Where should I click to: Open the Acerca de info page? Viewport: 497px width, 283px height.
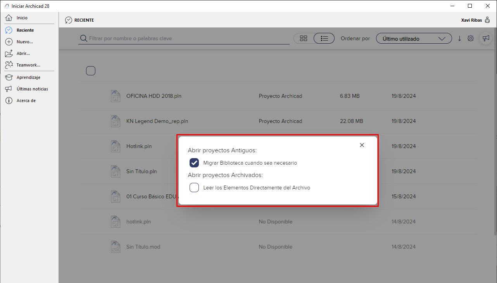point(26,101)
